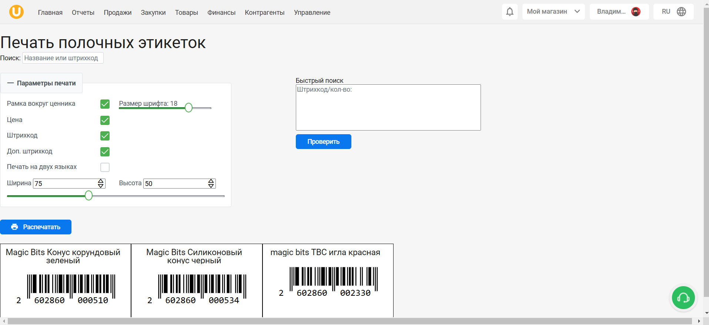The width and height of the screenshot is (709, 325).
Task: Adjust the Размер шрифта slider handle
Action: (x=188, y=108)
